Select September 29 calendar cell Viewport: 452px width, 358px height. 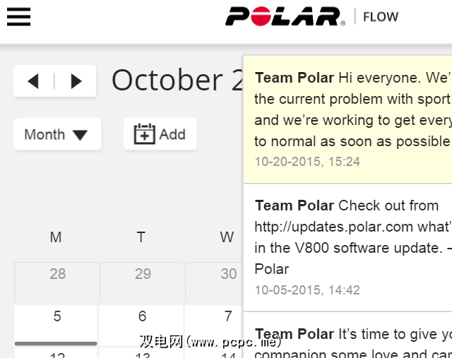click(x=142, y=281)
